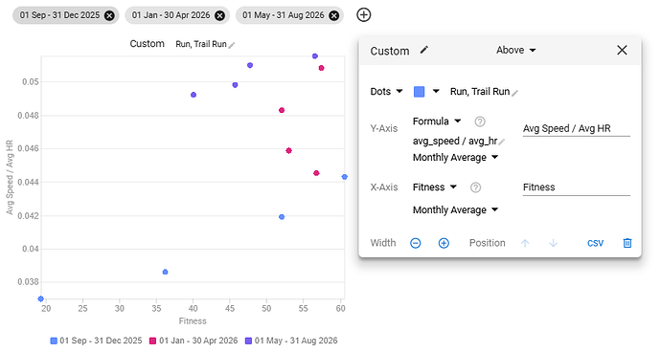This screenshot has width=661, height=352.
Task: Open the Above position dropdown
Action: 515,50
